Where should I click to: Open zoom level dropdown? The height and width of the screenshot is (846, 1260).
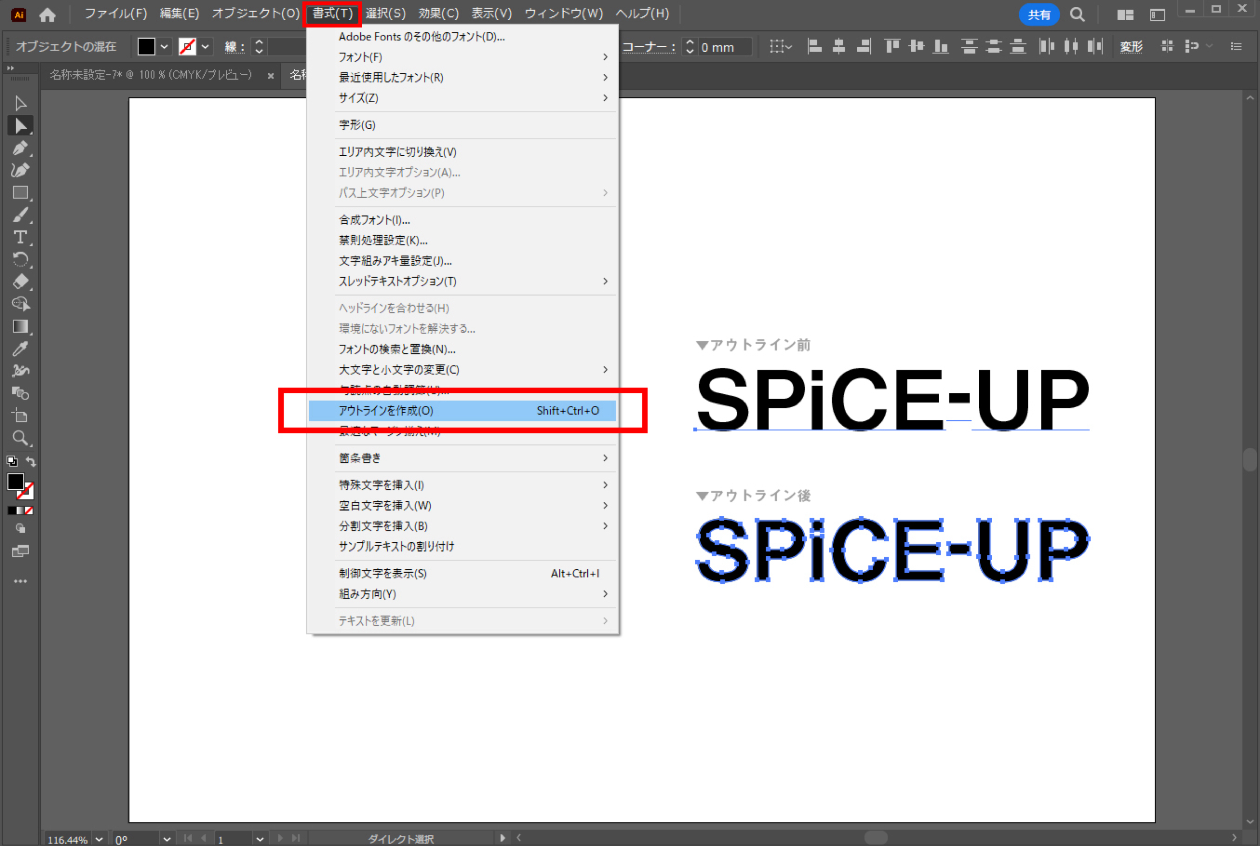point(99,839)
